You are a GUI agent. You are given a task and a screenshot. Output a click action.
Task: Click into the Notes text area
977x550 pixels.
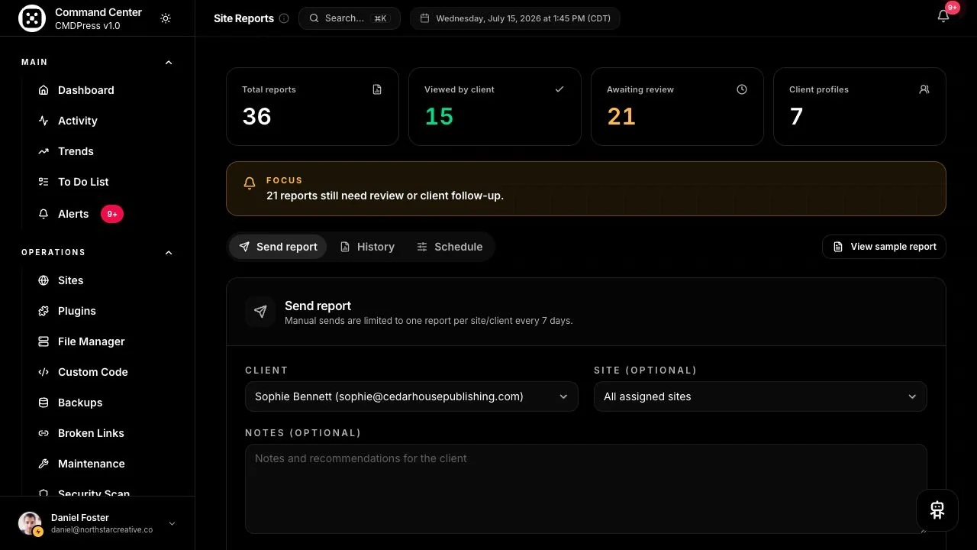586,489
